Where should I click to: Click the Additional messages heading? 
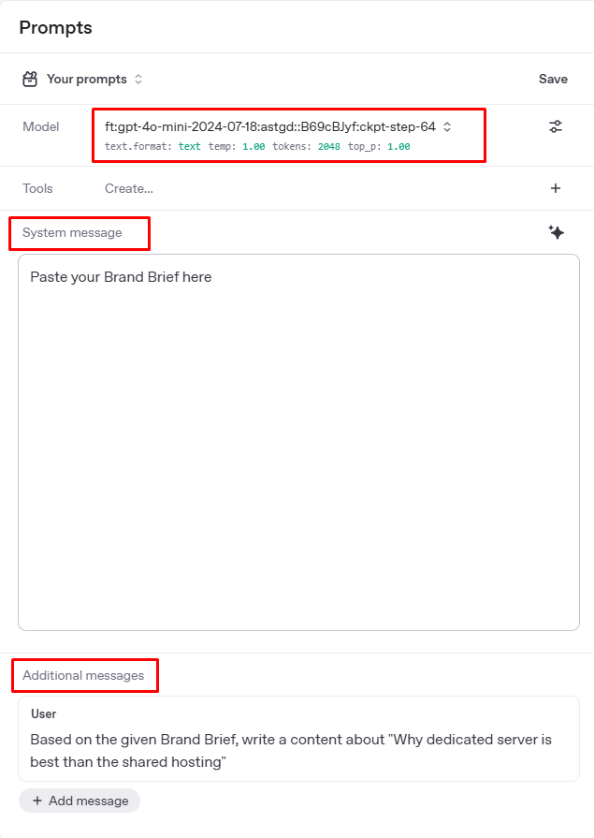pos(83,675)
